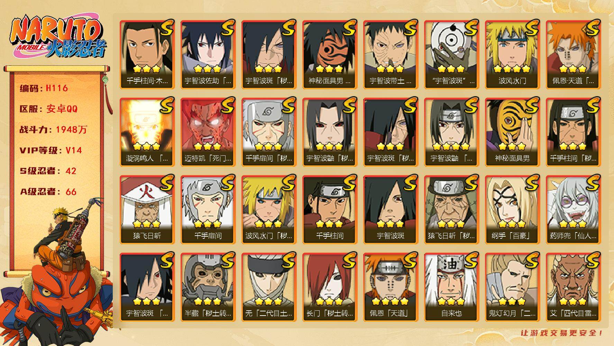This screenshot has height=346, width=614.
Task: Click the A级忍者 66 count entry
Action: click(x=48, y=192)
